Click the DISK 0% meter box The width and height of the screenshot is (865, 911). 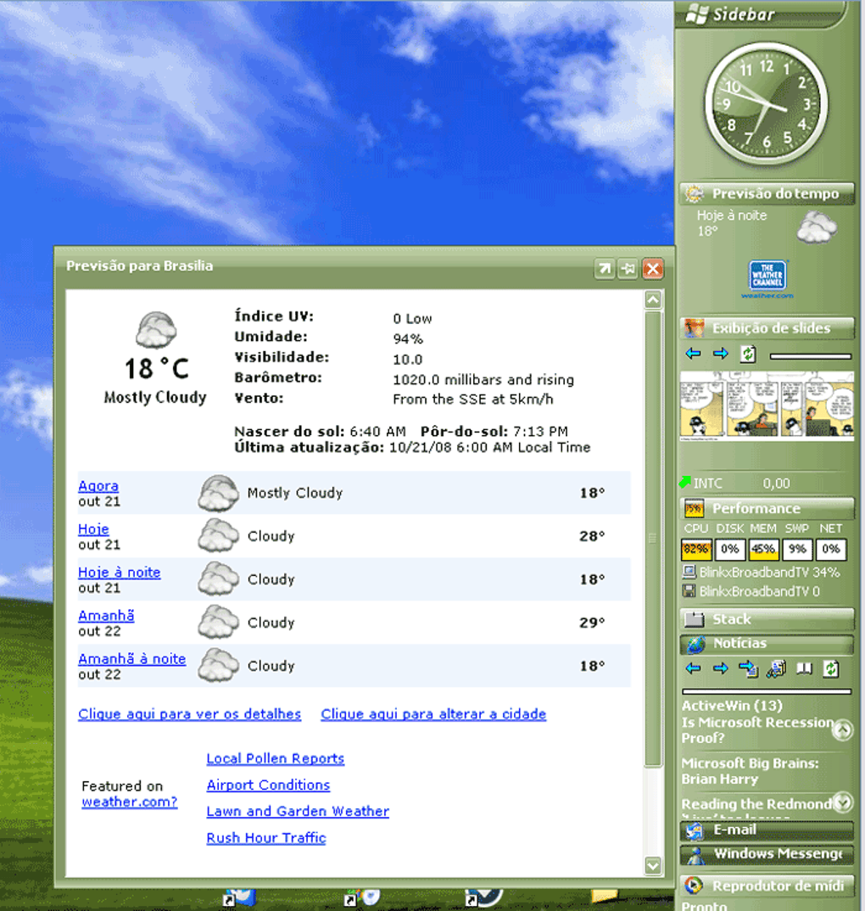(x=729, y=549)
